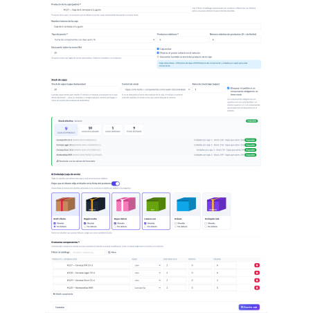Image resolution: width=313 pixels, height=313 pixels.
Task: Click the 'Añadir componente' button
Action: tap(63, 294)
